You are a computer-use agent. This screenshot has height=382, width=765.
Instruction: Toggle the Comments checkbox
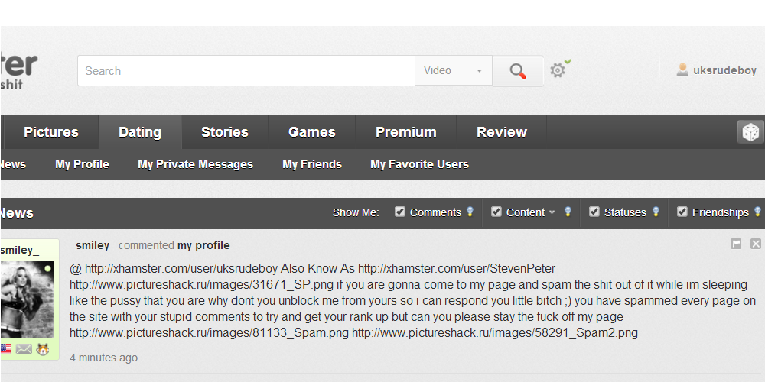tap(400, 212)
